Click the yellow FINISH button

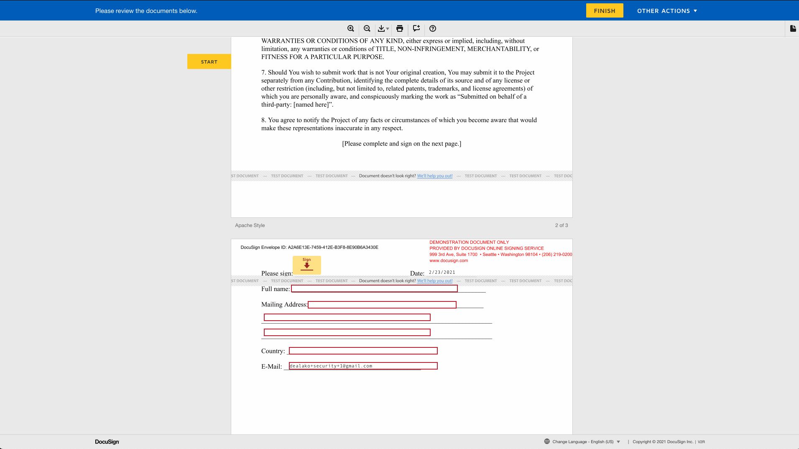605,11
